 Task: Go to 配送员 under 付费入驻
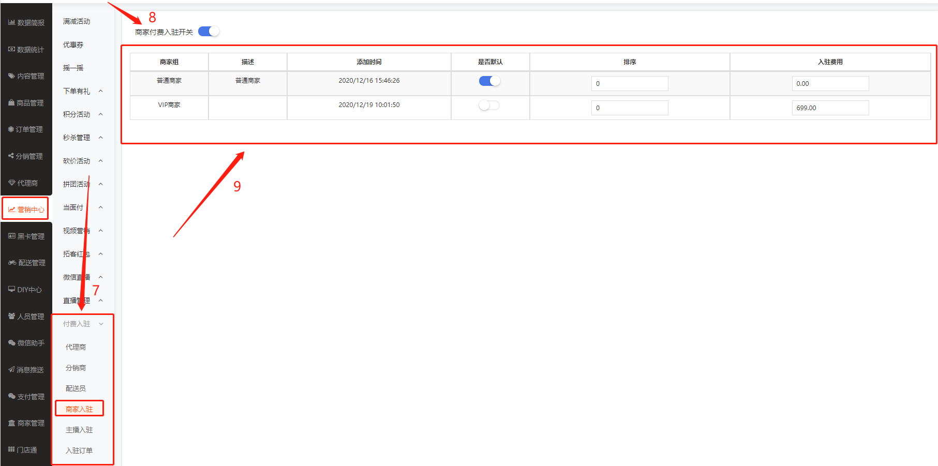pyautogui.click(x=76, y=388)
